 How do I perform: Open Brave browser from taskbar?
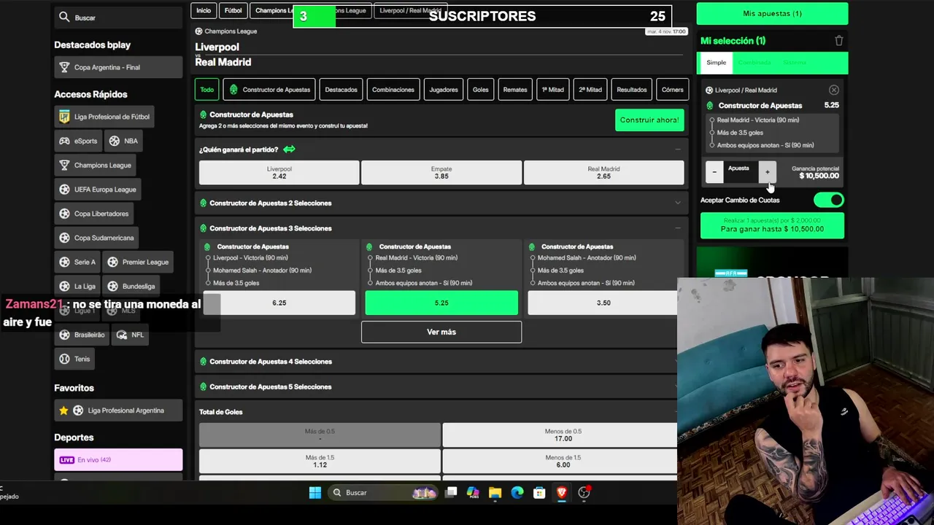(x=561, y=493)
